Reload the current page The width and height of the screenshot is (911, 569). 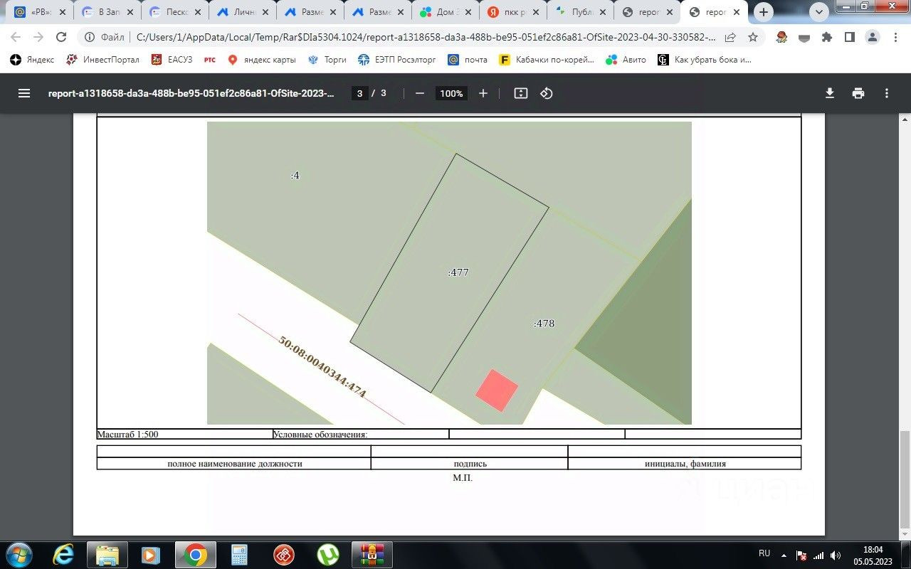[x=61, y=37]
